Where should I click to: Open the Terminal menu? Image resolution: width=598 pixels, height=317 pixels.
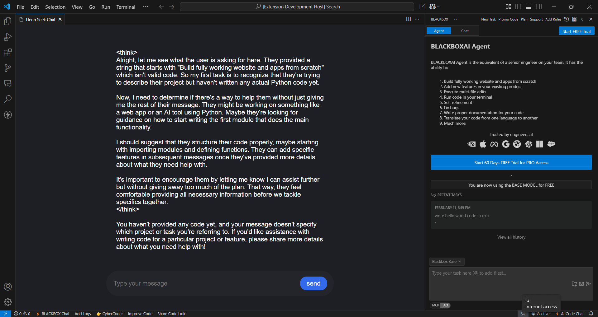[x=126, y=7]
